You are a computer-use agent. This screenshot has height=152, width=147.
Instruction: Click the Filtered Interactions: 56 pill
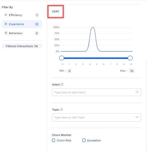click(22, 46)
